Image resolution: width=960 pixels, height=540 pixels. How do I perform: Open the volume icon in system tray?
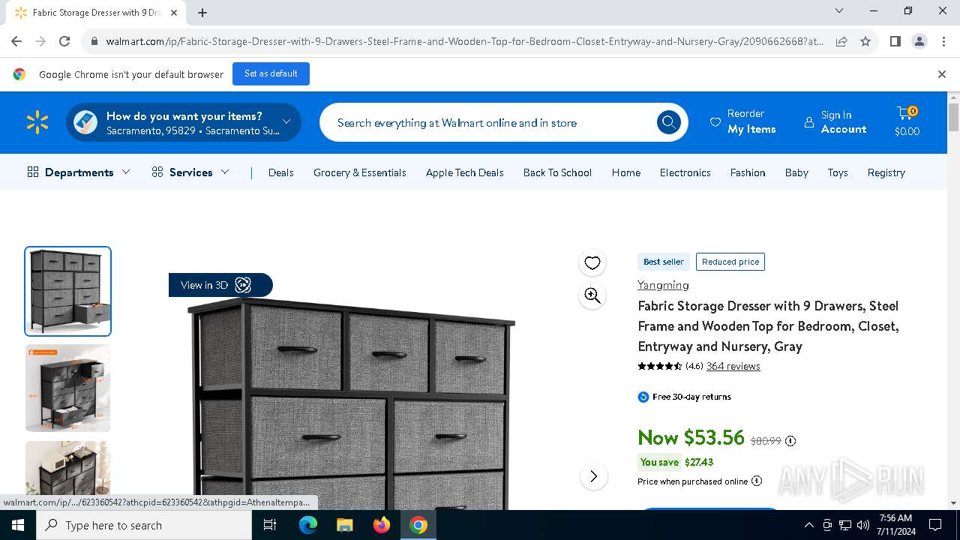pos(863,525)
